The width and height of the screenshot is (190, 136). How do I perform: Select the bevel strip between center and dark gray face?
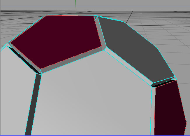click(x=129, y=66)
